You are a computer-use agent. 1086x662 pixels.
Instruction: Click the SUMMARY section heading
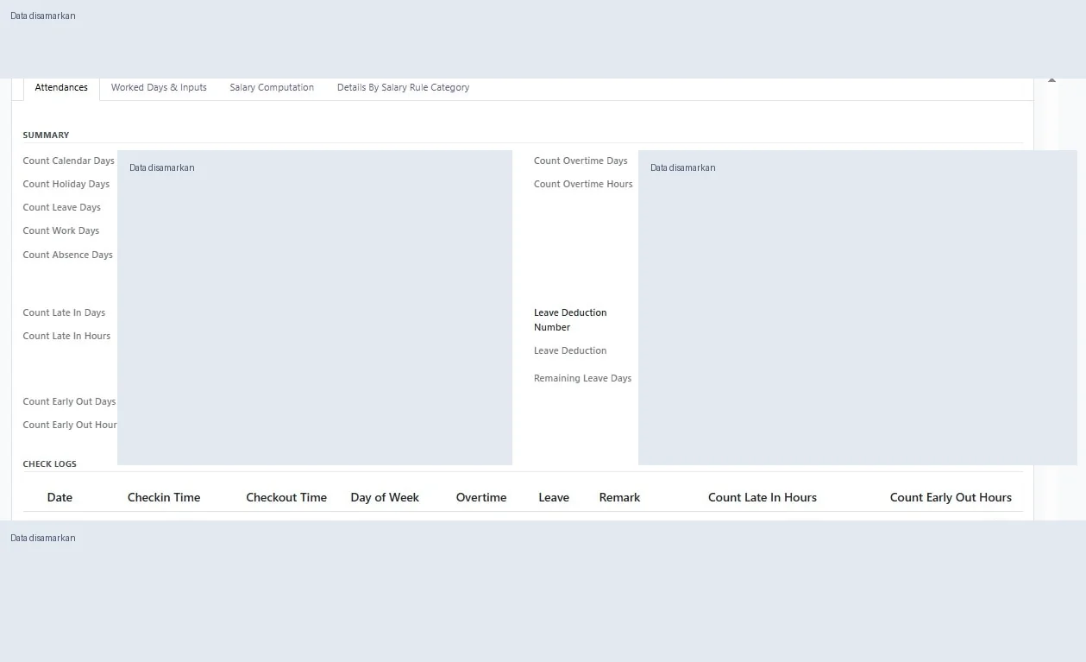[x=46, y=136]
